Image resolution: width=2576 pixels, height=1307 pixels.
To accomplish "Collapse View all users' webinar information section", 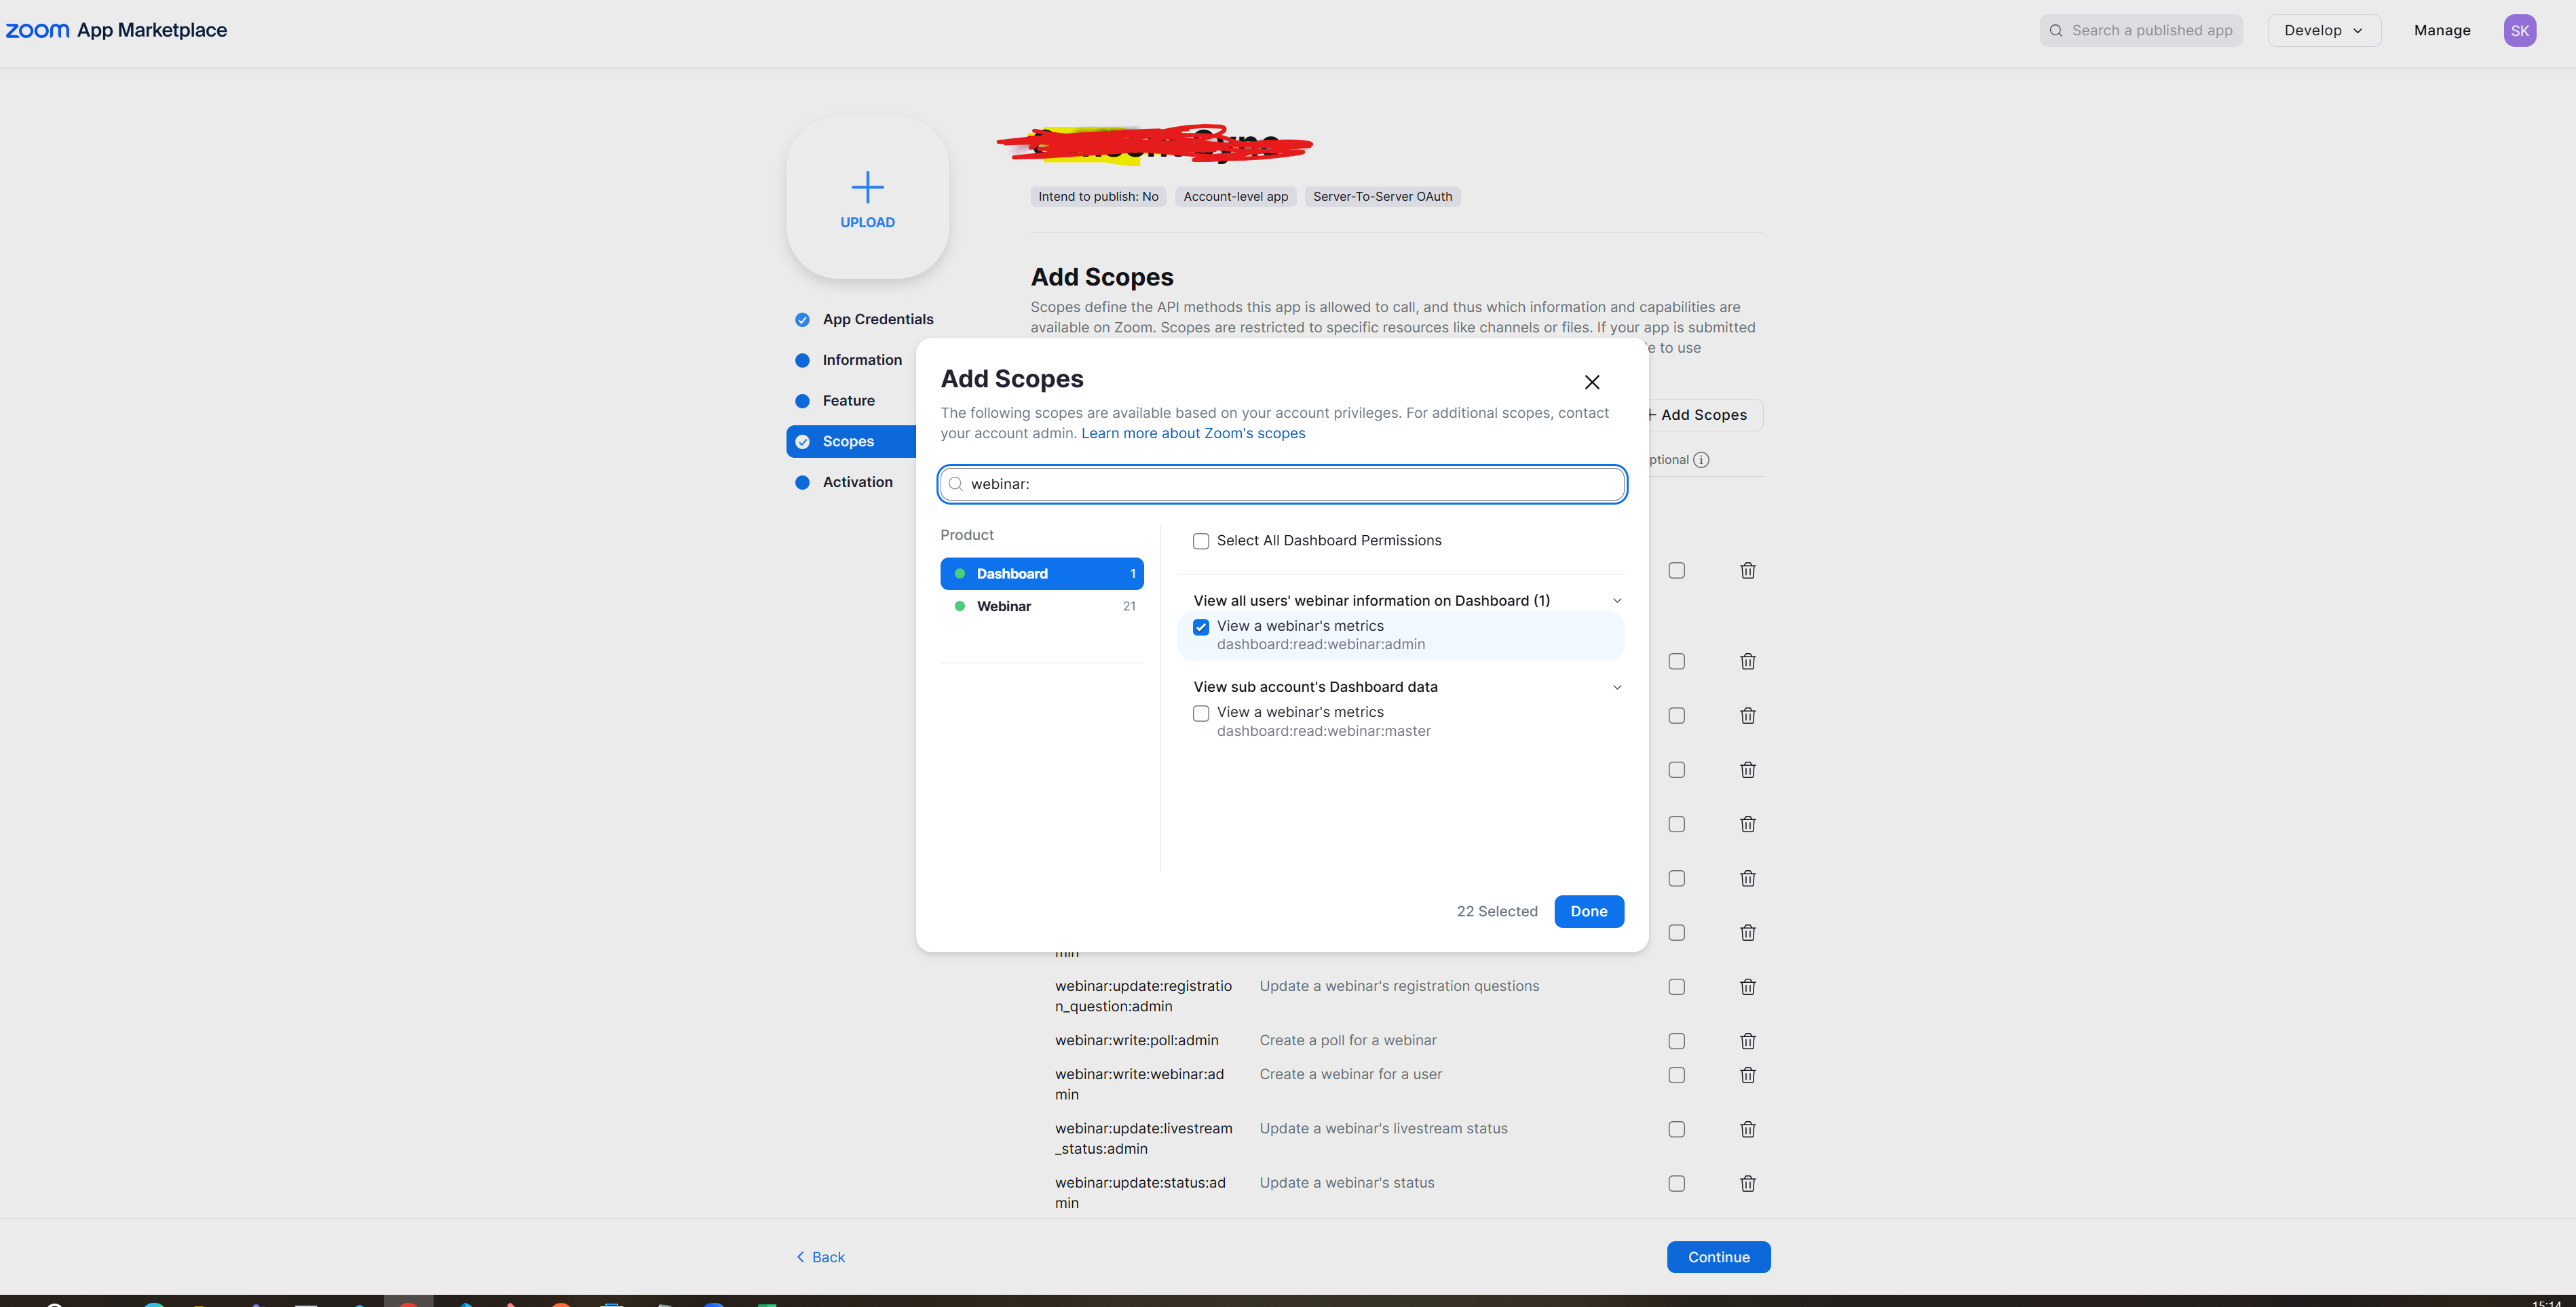I will 1617,600.
